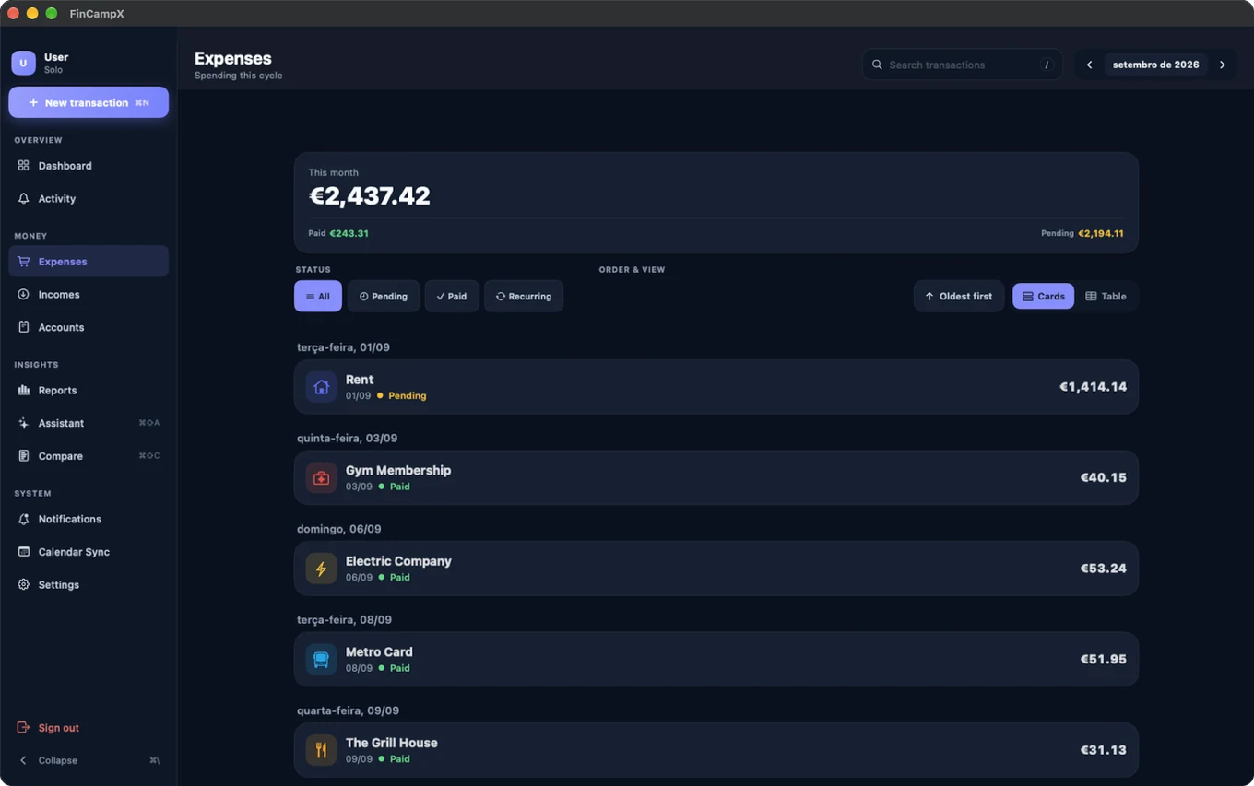Image resolution: width=1254 pixels, height=786 pixels.
Task: Click the Pending €2,194.11 summary value
Action: click(1101, 234)
